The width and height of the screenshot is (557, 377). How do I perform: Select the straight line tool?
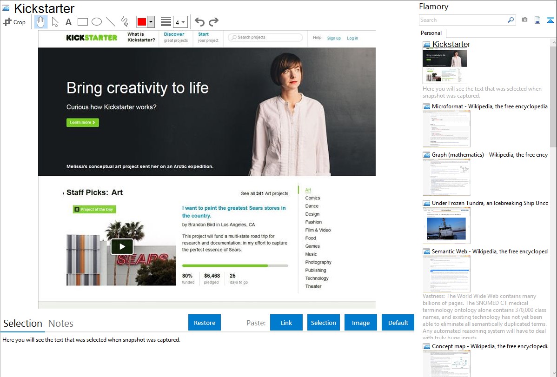[x=111, y=22]
